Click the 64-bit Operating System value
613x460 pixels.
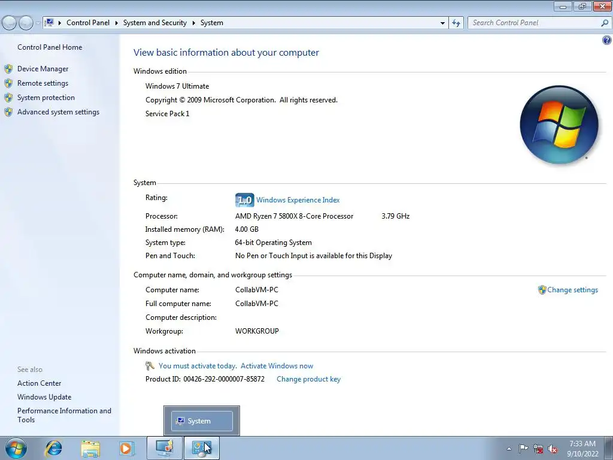(x=273, y=243)
